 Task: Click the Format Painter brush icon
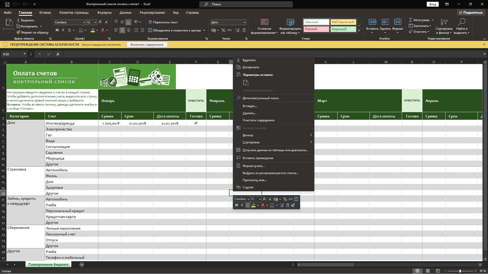pos(18,32)
